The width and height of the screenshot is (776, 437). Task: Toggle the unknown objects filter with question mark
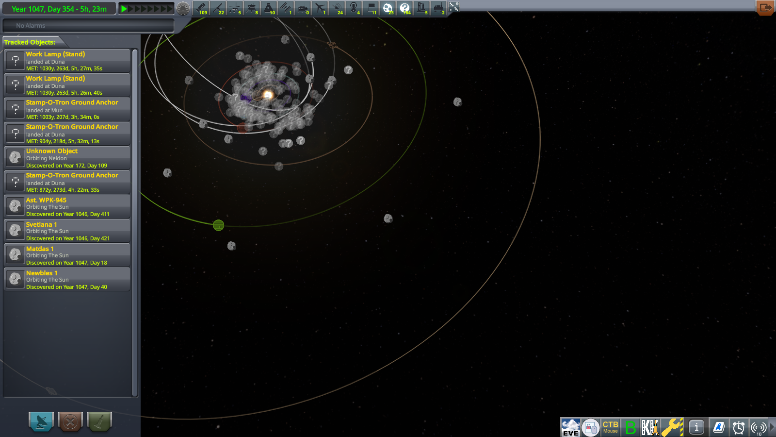[x=404, y=8]
